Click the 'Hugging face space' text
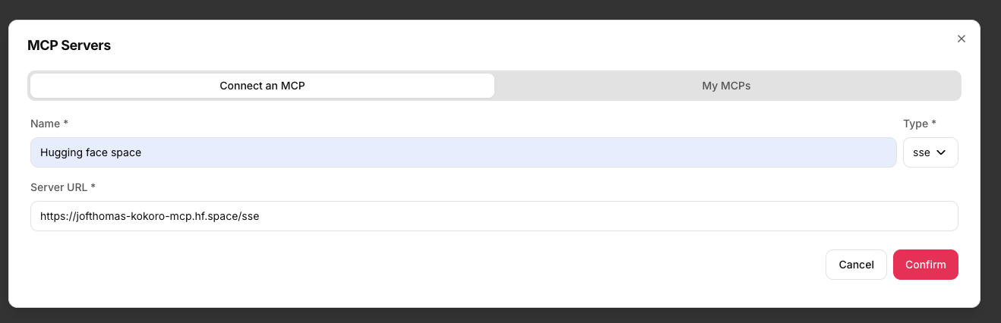 click(90, 152)
